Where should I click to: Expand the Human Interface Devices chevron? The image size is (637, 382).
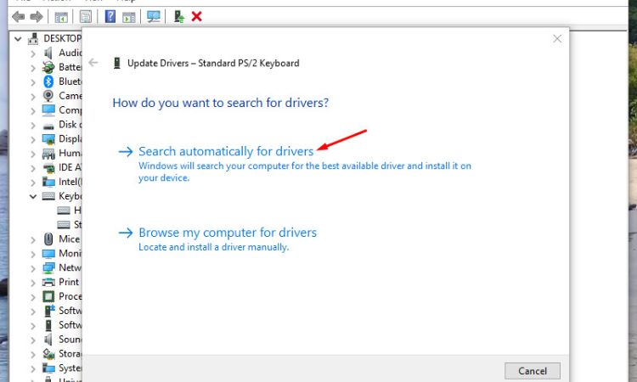tap(33, 154)
